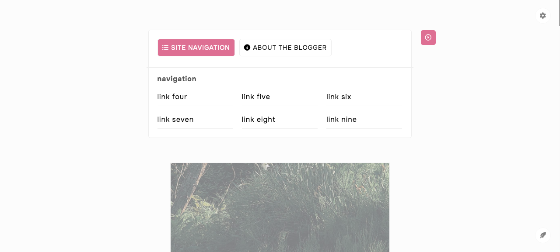Image resolution: width=560 pixels, height=252 pixels.
Task: Click empty header space right of About the Blogger
Action: [x=371, y=48]
